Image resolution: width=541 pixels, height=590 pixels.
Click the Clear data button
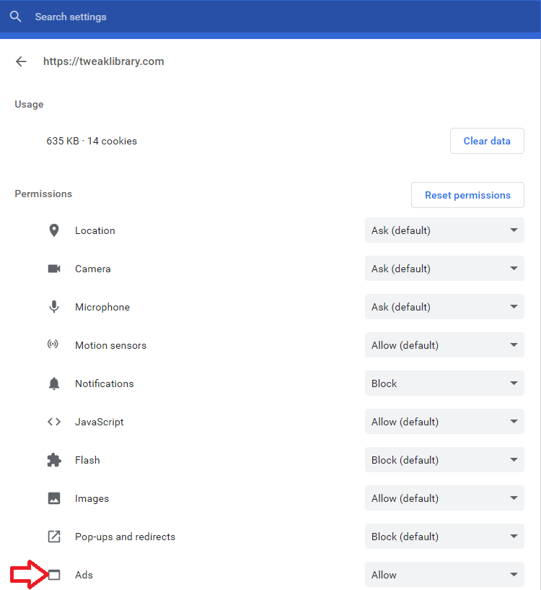(x=487, y=140)
